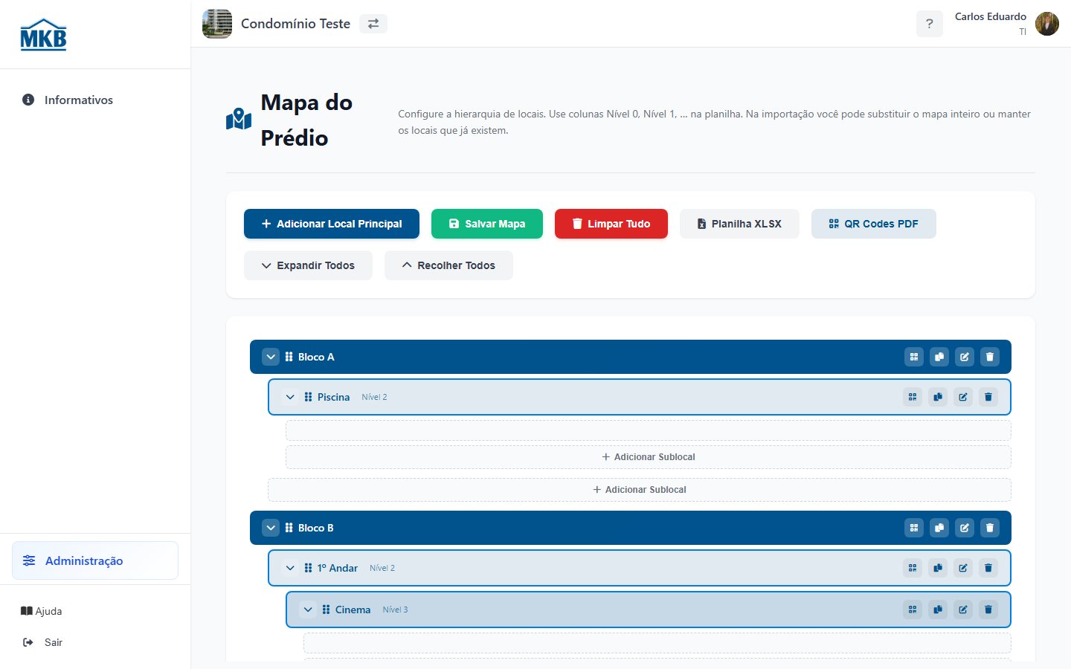Save the map with Salvar Mapa
Image resolution: width=1071 pixels, height=669 pixels.
487,224
